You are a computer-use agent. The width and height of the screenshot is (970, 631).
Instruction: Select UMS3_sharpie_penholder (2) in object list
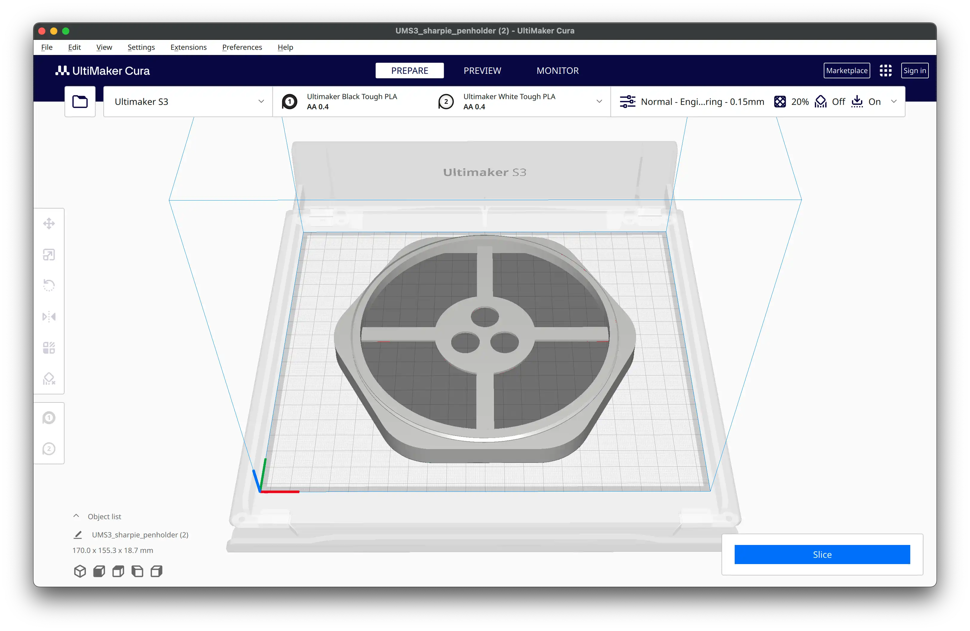pyautogui.click(x=140, y=534)
